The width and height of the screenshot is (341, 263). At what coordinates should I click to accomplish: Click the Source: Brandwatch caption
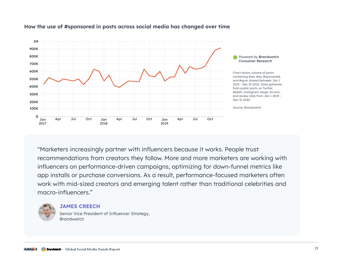[247, 108]
